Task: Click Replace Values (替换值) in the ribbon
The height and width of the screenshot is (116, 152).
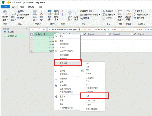Action: [85, 18]
